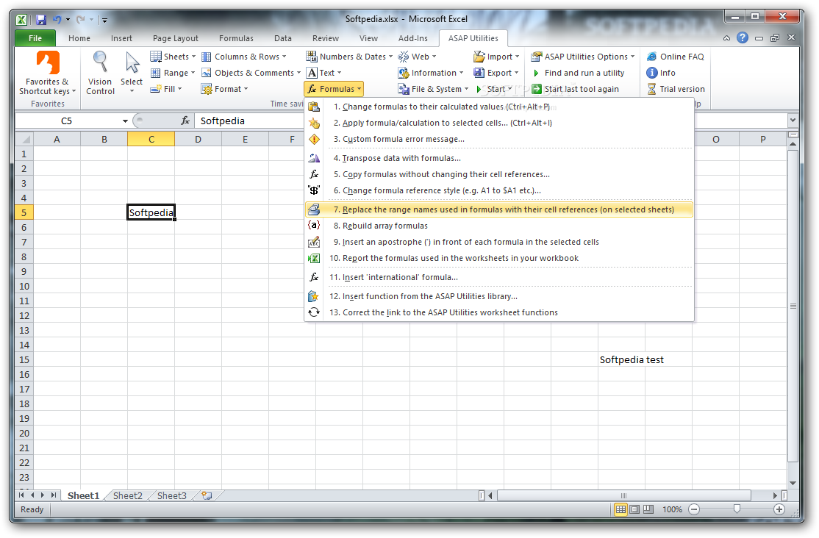The image size is (819, 538).
Task: Click the Trial version hourglass icon
Action: coord(652,89)
